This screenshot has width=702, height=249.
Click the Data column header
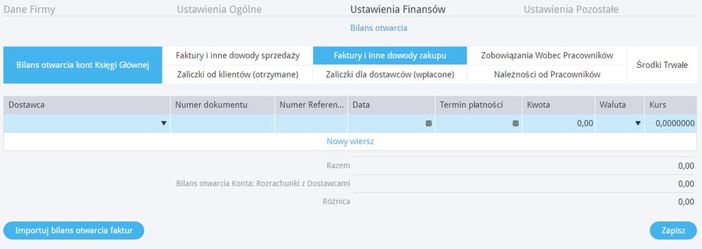click(x=391, y=105)
